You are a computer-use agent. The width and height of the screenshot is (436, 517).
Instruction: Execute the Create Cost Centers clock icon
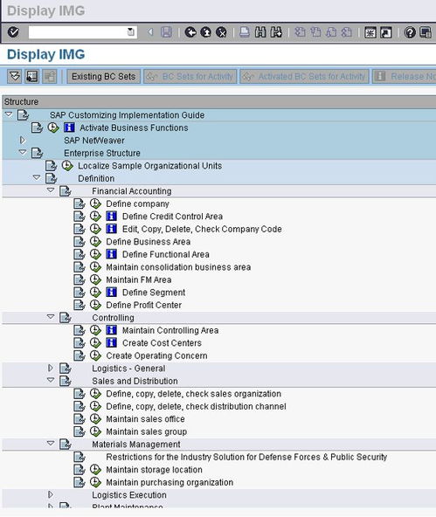[x=95, y=343]
